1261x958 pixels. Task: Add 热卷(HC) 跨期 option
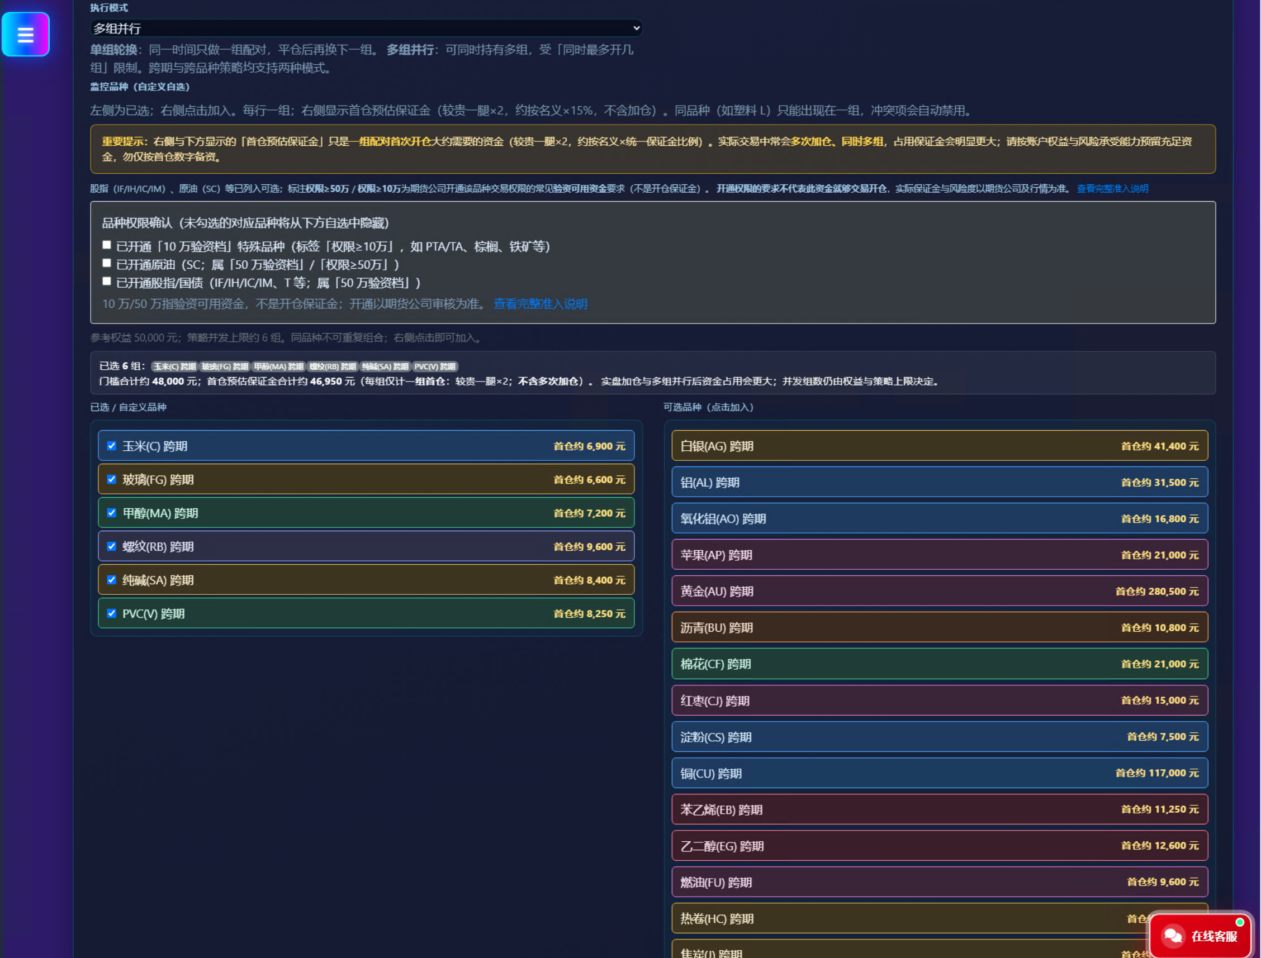tap(940, 919)
